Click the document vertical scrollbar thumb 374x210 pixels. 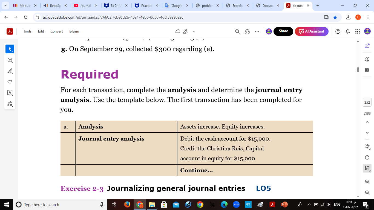358,69
